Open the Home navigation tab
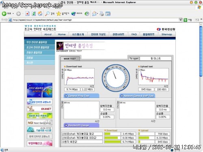Viewport: 203px width, 152px height. 62,34
